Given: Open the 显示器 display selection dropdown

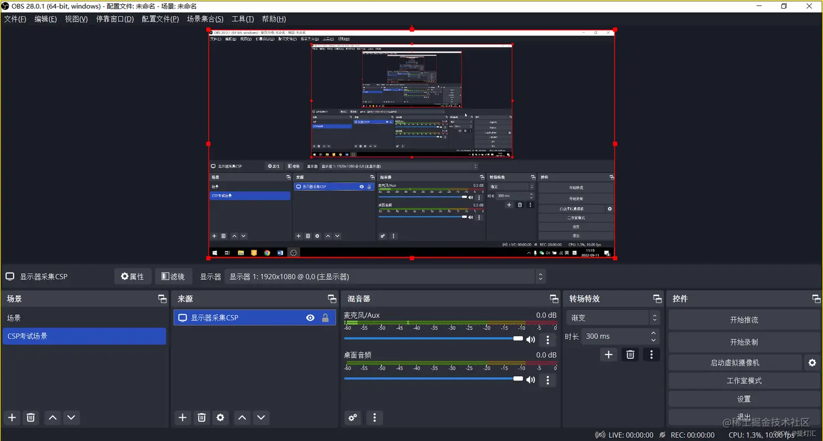Looking at the screenshot, I should [385, 276].
